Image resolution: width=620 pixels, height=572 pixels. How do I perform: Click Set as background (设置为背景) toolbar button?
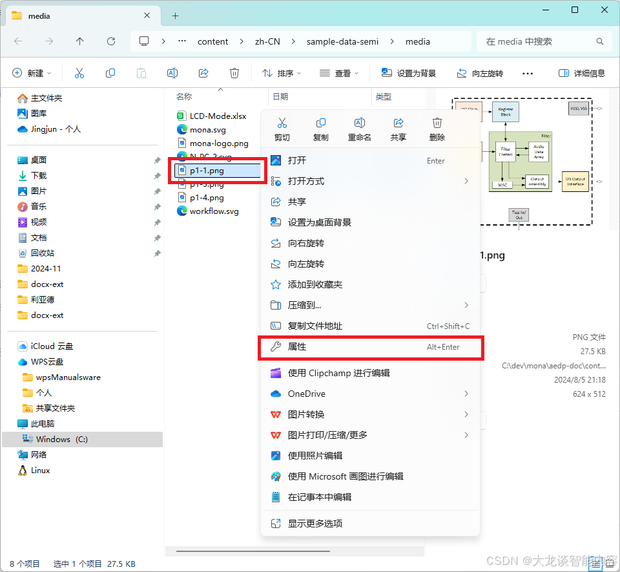[x=408, y=73]
